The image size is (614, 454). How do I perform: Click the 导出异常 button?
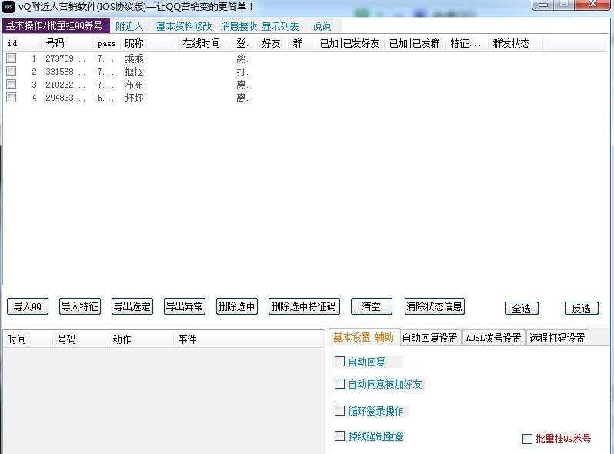click(x=185, y=306)
